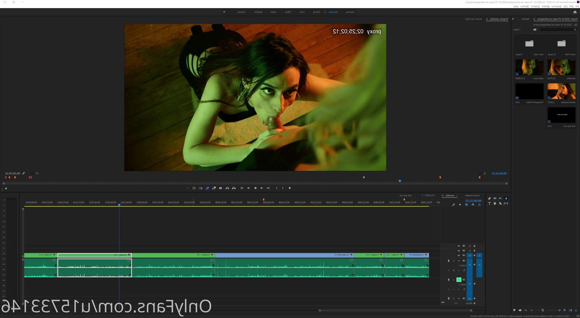Image resolution: width=580 pixels, height=318 pixels.
Task: Select the Hand tool
Action: (495, 203)
